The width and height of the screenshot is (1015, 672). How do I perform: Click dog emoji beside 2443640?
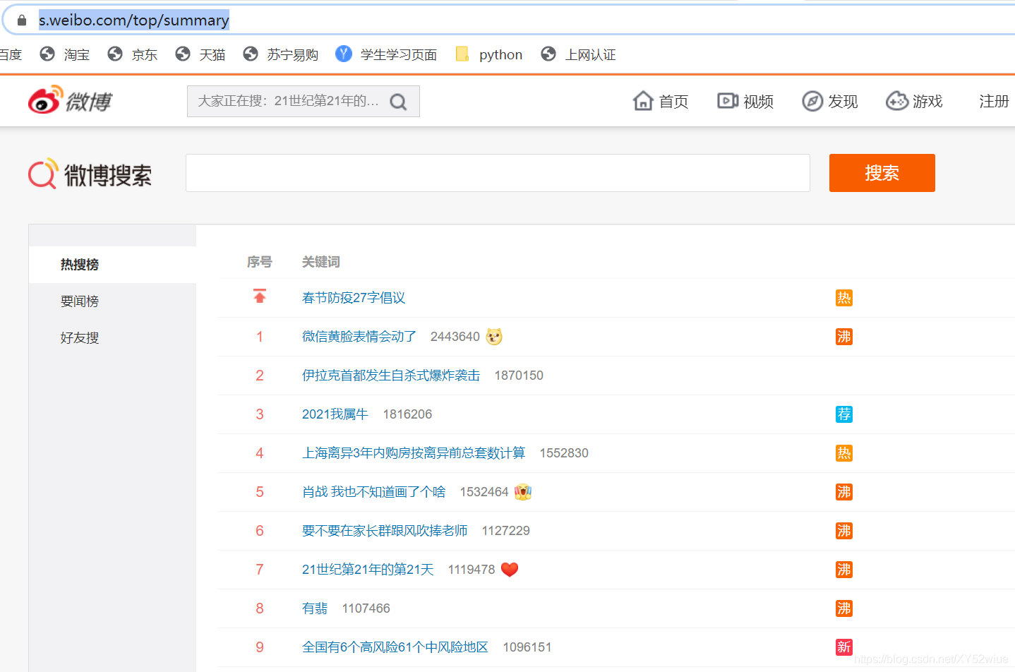coord(494,337)
